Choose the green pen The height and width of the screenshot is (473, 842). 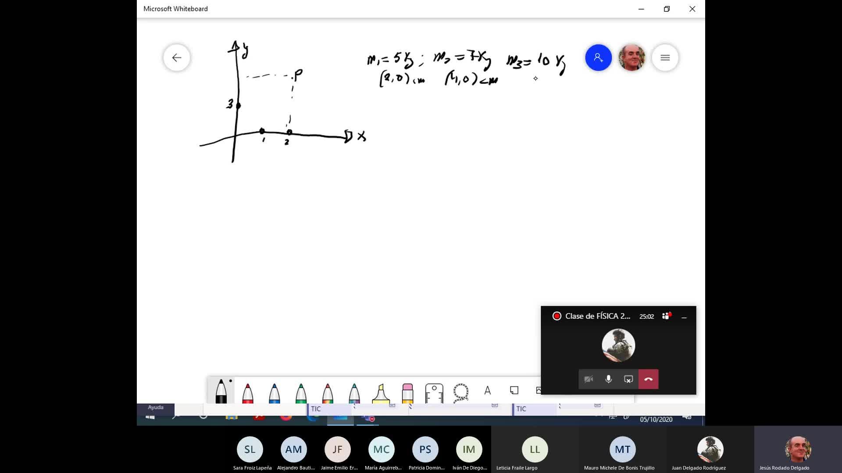[x=301, y=392]
